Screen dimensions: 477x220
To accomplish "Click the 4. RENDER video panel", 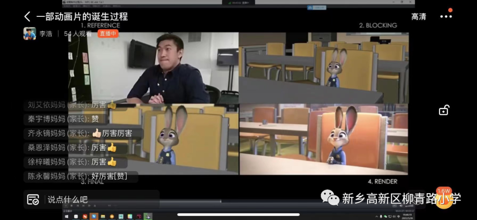I will (324, 139).
